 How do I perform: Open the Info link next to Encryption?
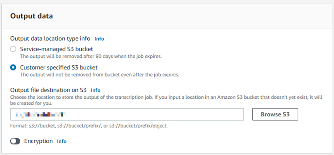(x=62, y=141)
